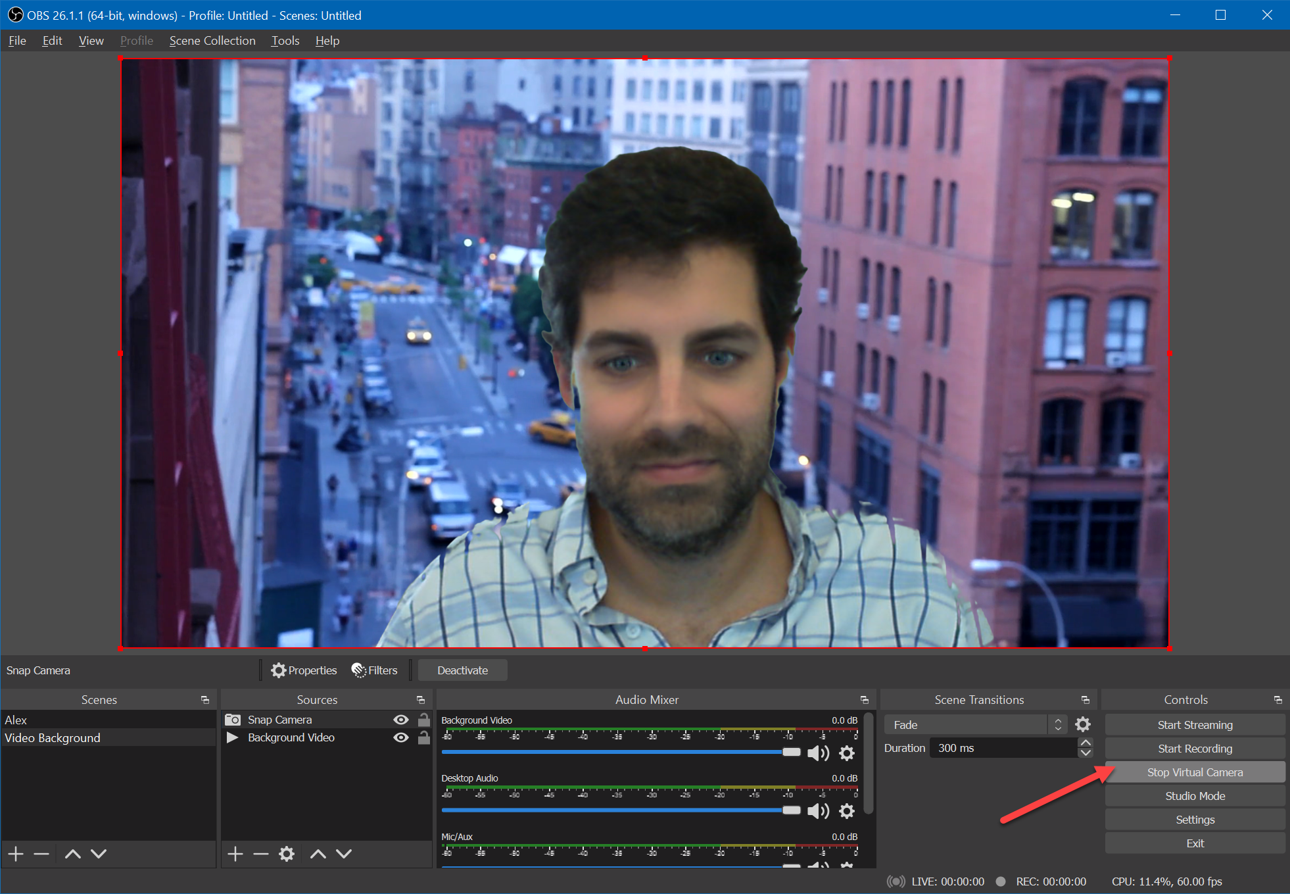Click the Background Video volume slider
Screen dimensions: 1290x894
tap(618, 752)
